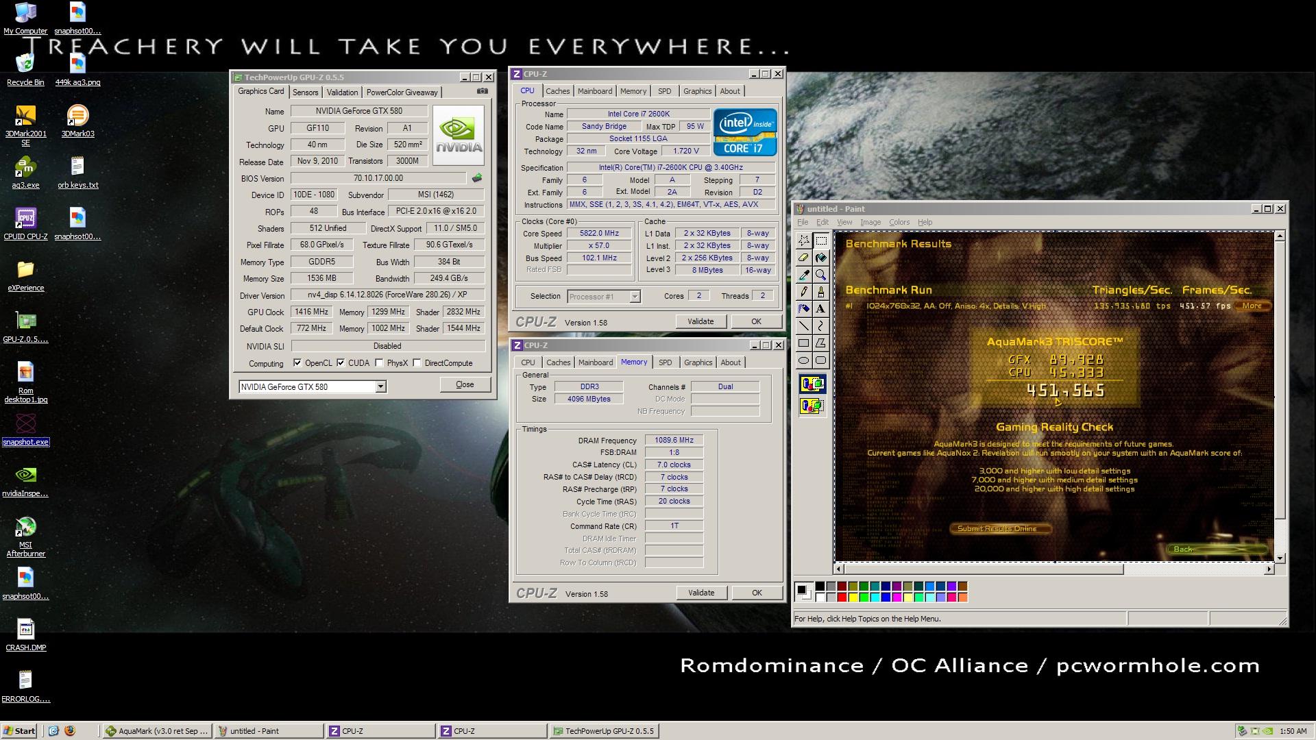Image resolution: width=1316 pixels, height=740 pixels.
Task: Pick the Eraser tool in Paint
Action: [x=804, y=258]
